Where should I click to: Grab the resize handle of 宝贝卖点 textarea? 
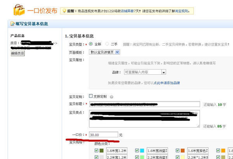(198, 126)
